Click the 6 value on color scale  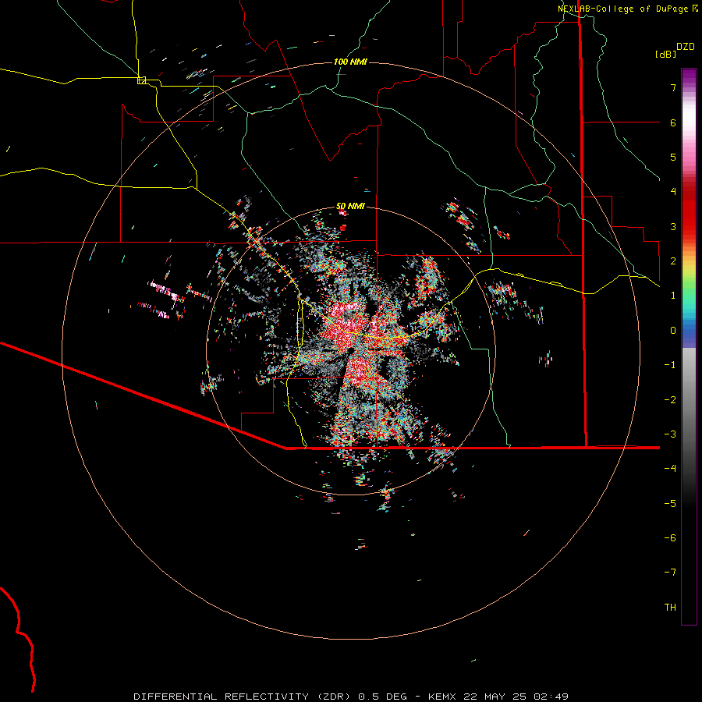coord(673,122)
